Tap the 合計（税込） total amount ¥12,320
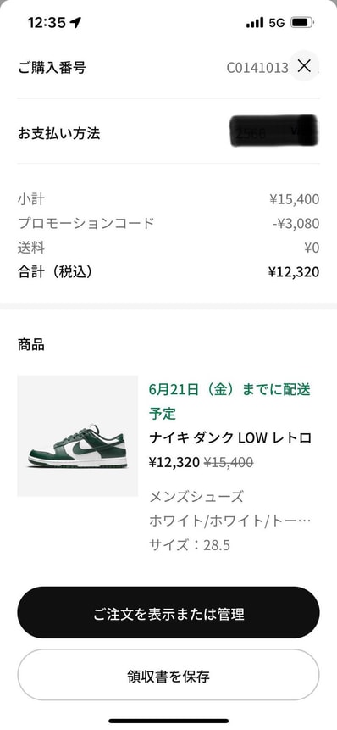This screenshot has width=337, height=730. [294, 272]
